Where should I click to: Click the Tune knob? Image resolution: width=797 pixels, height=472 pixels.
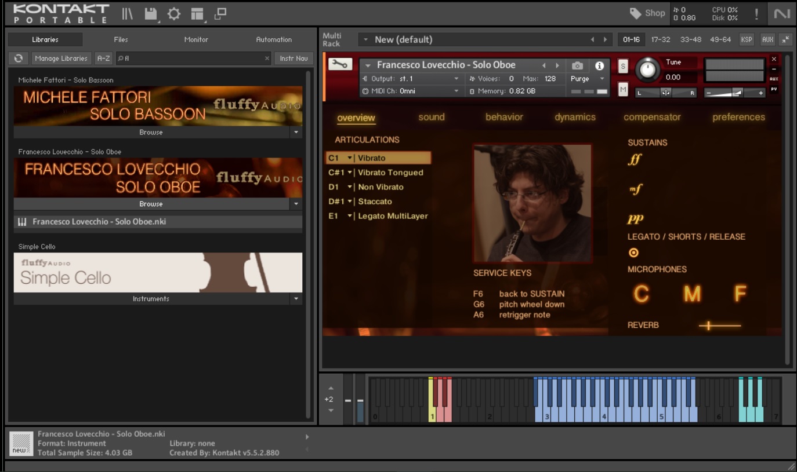[x=648, y=71]
